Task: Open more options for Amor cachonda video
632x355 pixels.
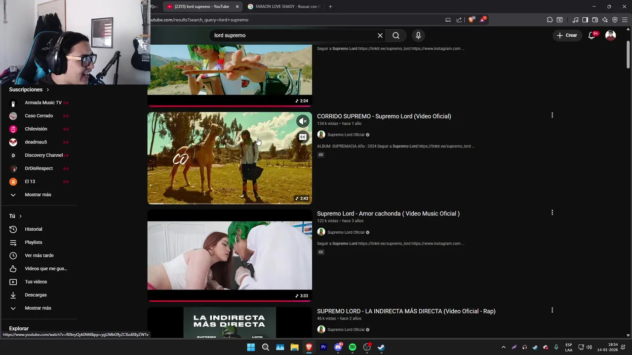Action: click(x=552, y=213)
